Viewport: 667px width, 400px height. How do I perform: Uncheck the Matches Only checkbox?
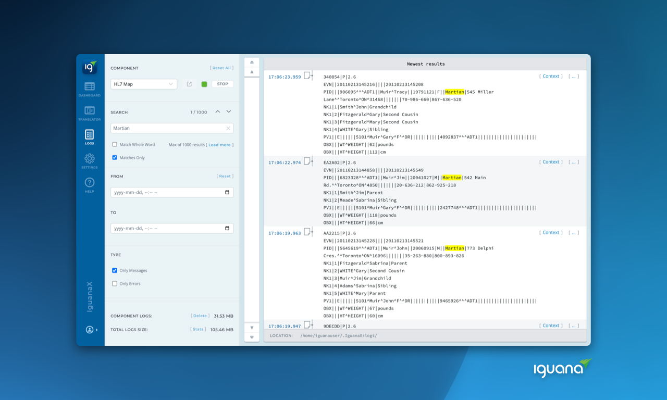(x=115, y=157)
